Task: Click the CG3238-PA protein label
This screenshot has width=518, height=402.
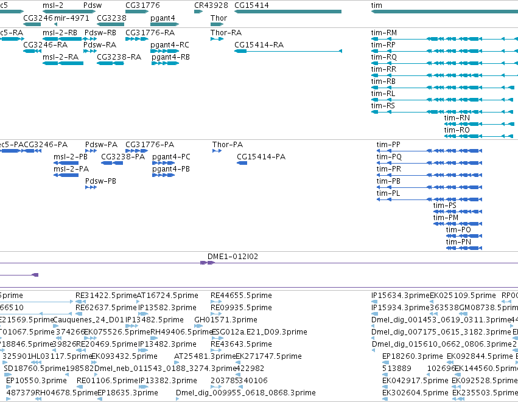Action: (x=123, y=157)
